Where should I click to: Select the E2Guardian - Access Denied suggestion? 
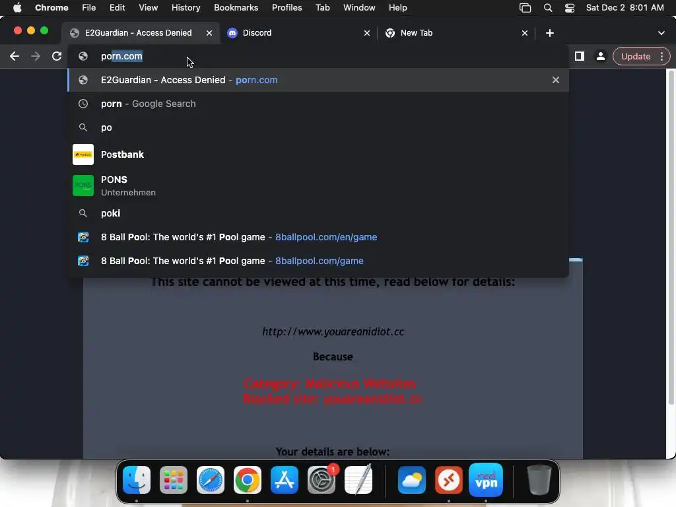(318, 80)
